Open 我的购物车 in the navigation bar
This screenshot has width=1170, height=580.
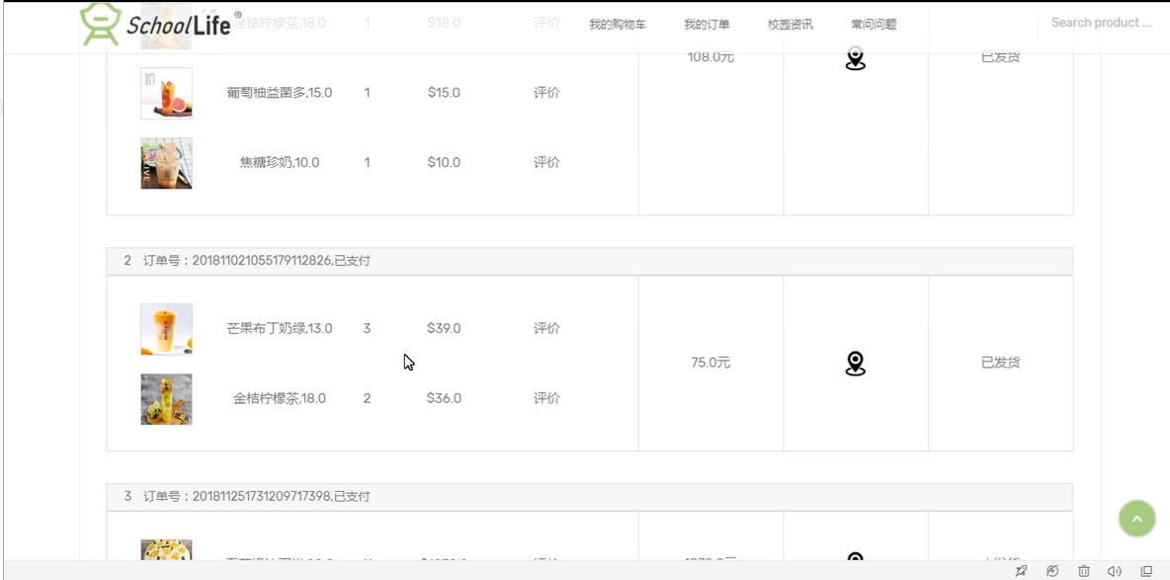pos(618,25)
